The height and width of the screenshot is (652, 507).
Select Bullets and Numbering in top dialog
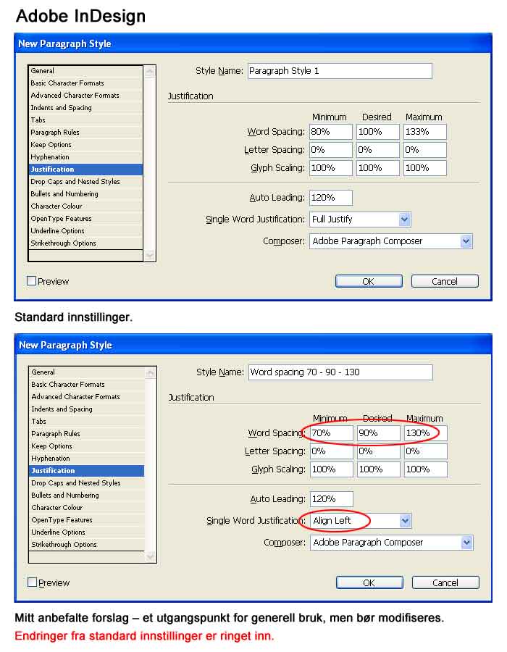click(x=86, y=193)
